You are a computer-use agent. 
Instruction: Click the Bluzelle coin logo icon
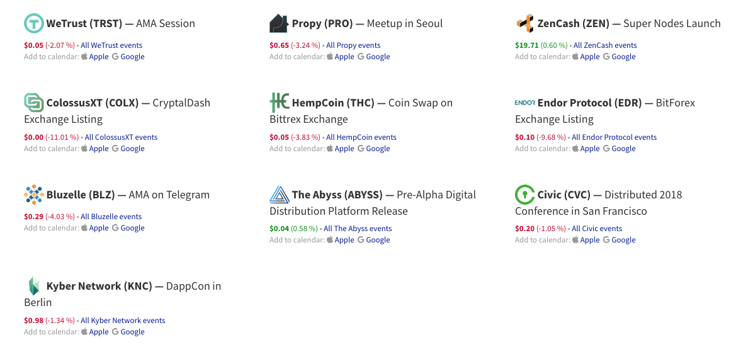[x=34, y=195]
